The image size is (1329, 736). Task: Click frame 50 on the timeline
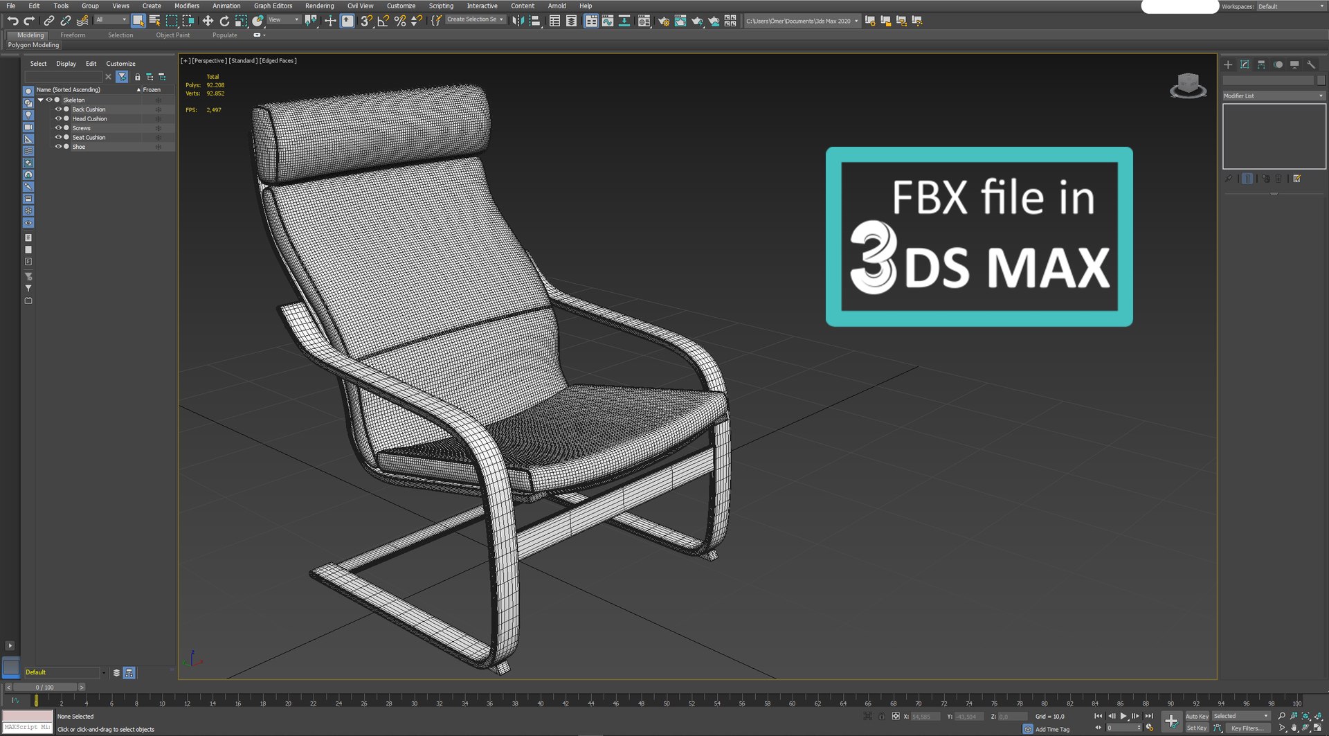(x=666, y=702)
